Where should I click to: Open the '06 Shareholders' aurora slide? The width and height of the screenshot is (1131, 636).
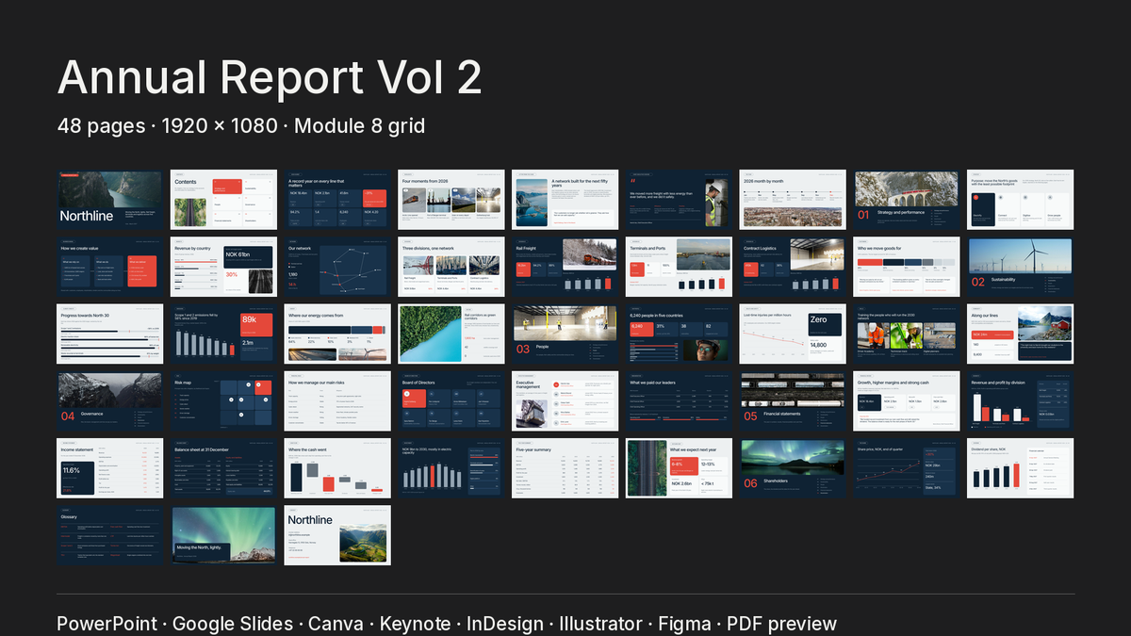794,468
